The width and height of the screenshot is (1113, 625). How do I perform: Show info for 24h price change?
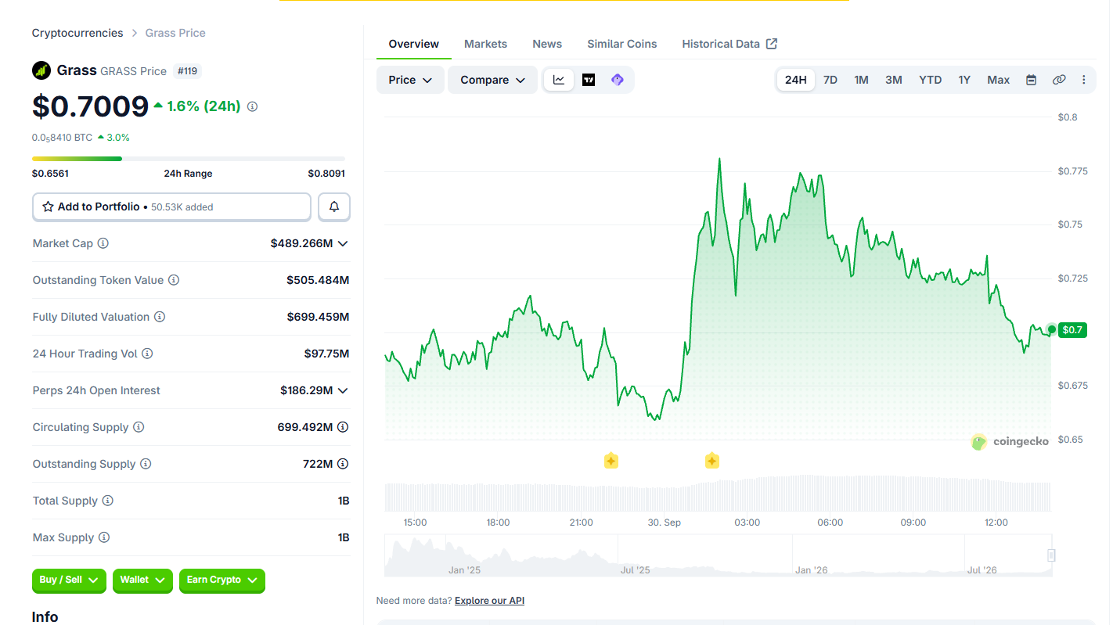[252, 106]
